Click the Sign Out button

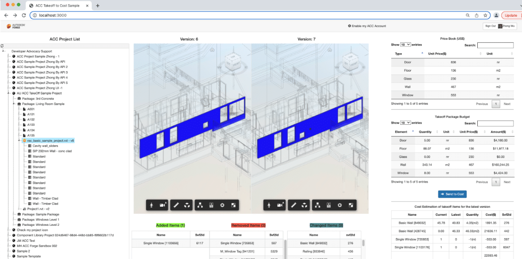pos(491,26)
